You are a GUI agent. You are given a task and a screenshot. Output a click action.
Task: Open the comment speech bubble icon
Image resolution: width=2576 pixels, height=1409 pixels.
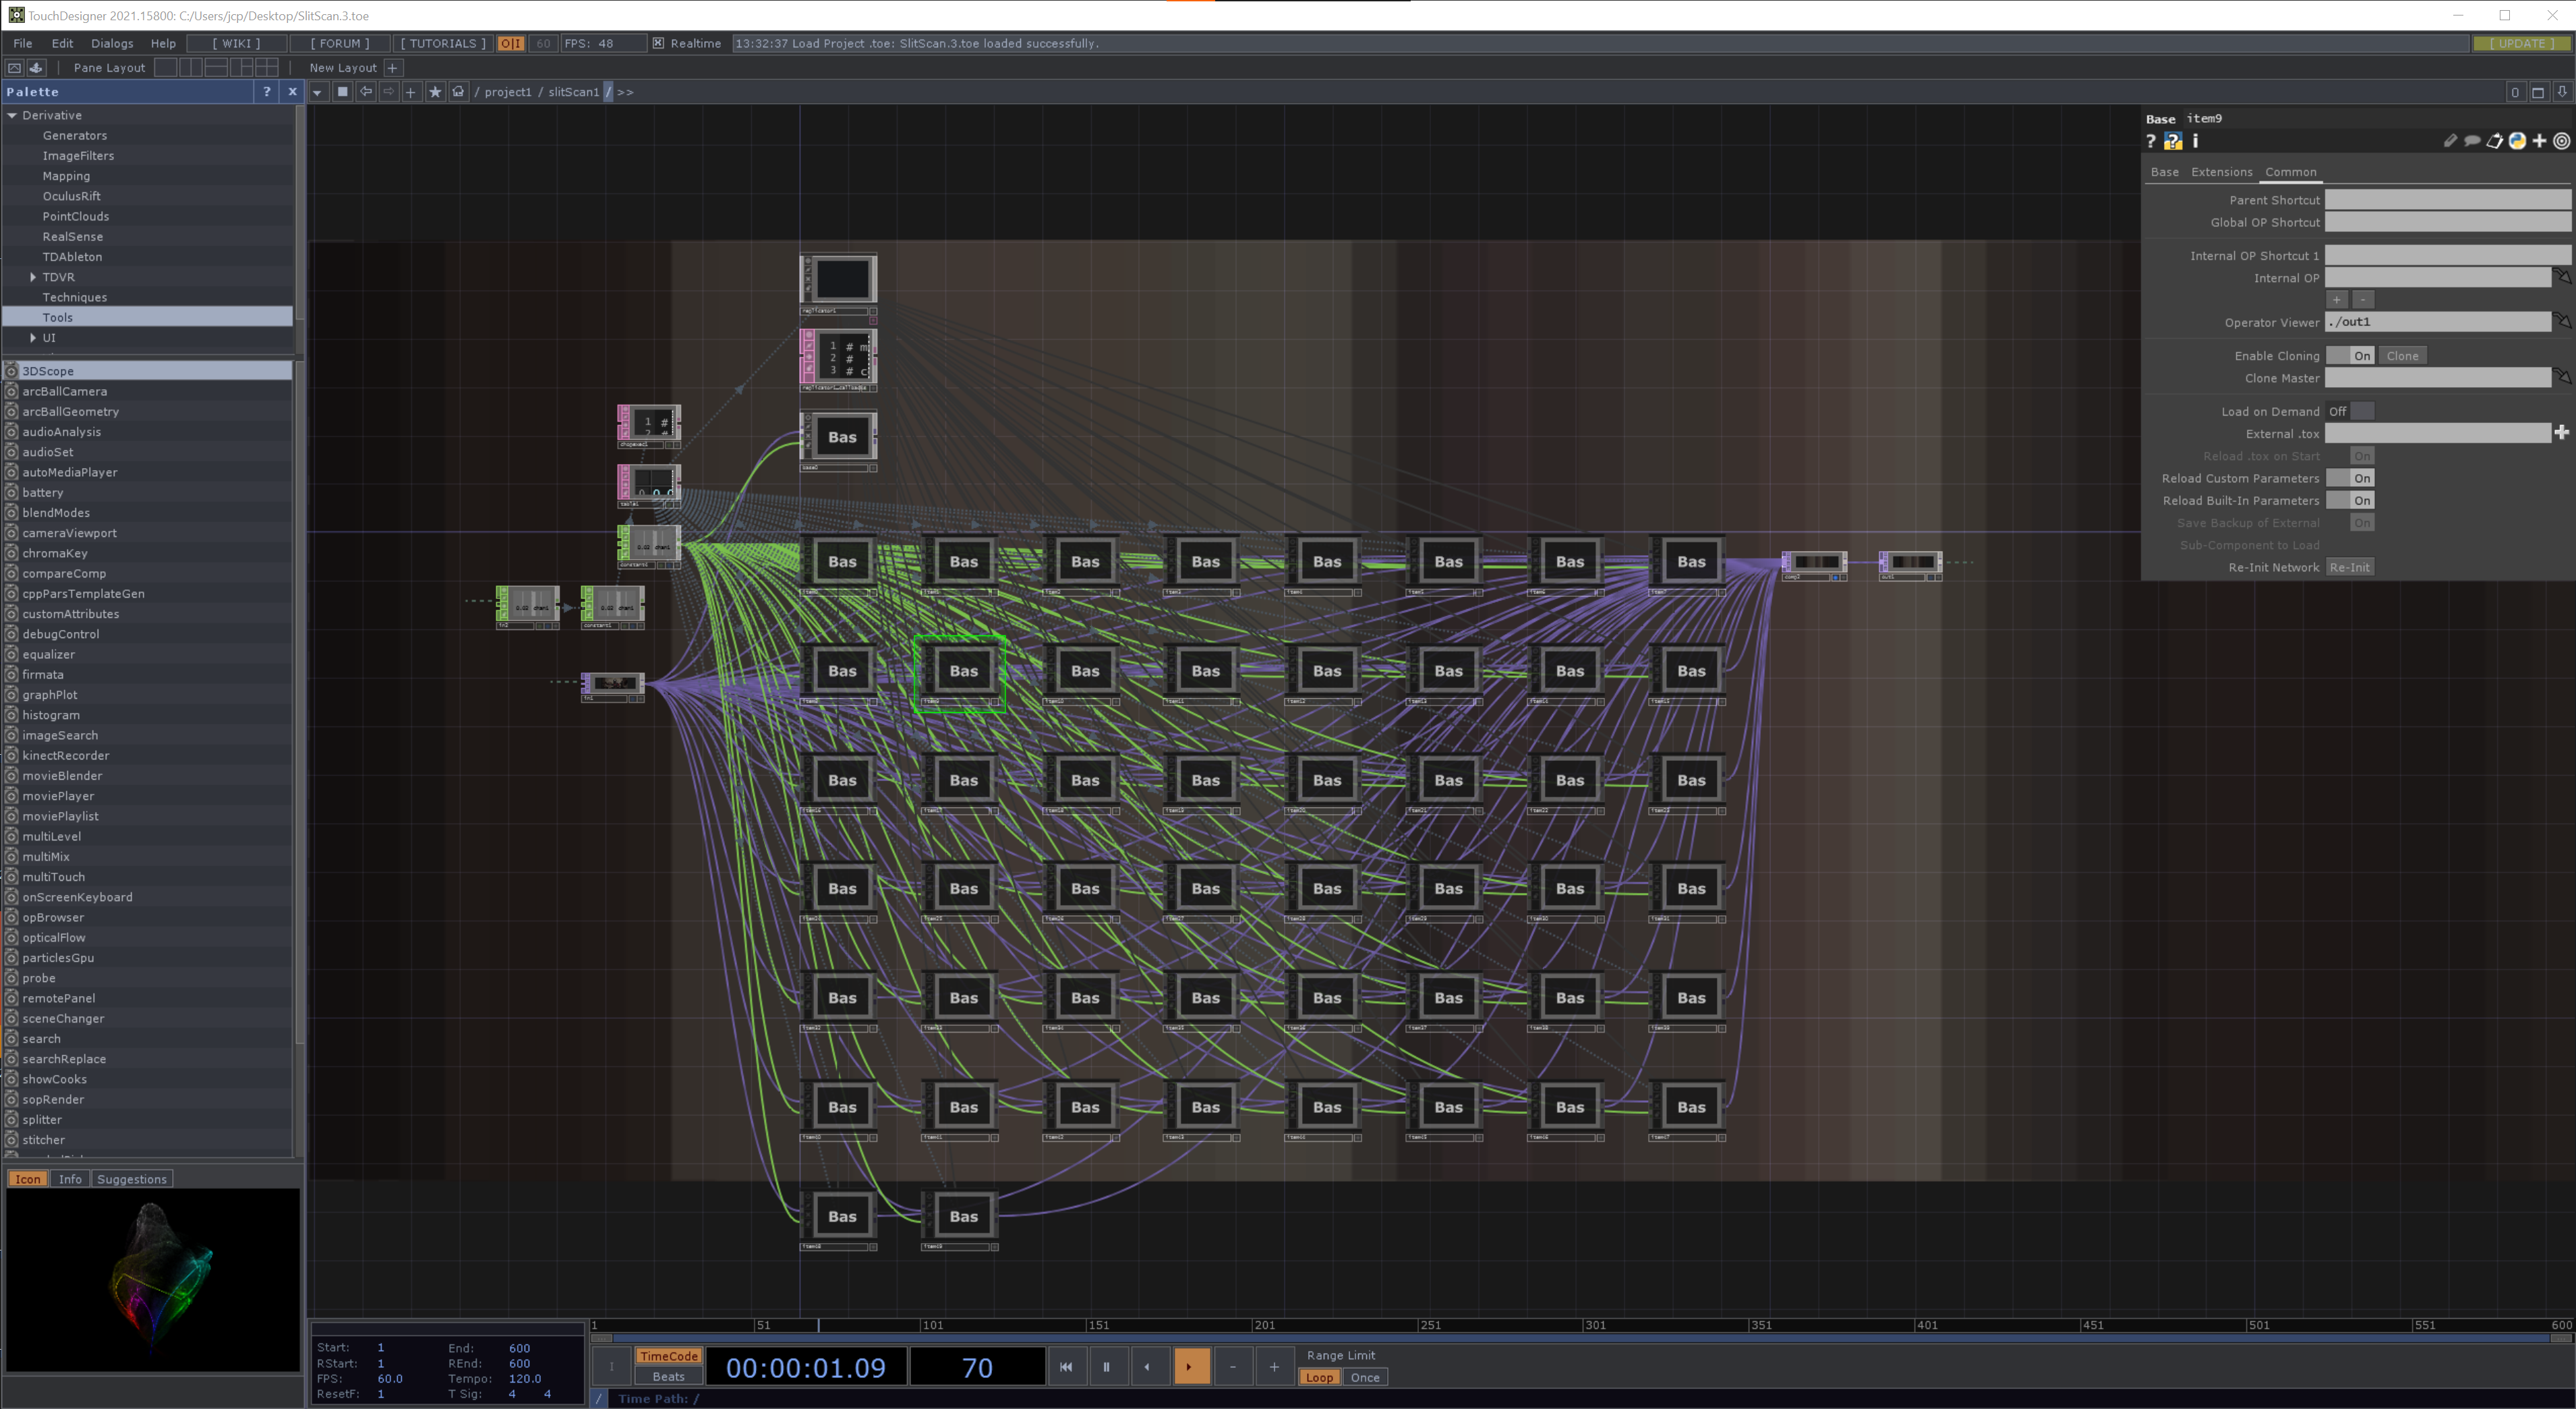coord(2472,141)
